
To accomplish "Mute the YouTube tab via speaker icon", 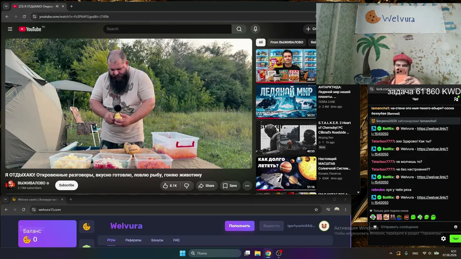I will [x=57, y=6].
